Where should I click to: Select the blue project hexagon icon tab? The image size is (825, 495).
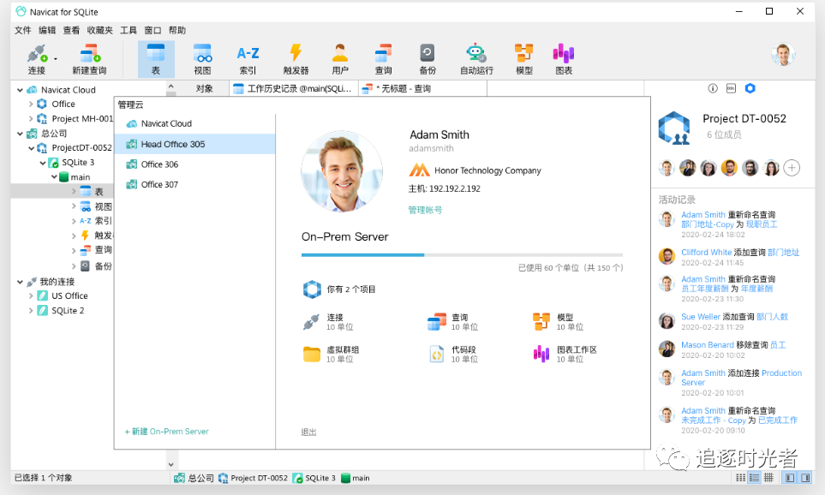click(750, 88)
